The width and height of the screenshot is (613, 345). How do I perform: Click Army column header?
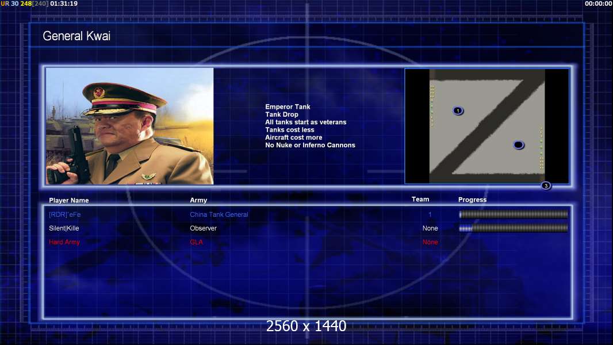point(198,200)
